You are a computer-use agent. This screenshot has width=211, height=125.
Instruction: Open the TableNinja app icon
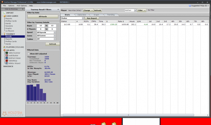point(7,61)
